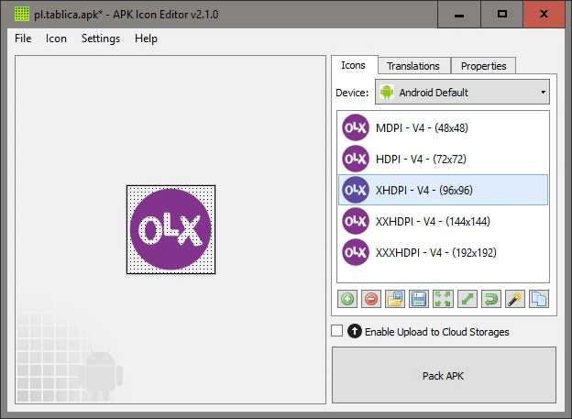Select XXXHDPI - V4 - (192x192) entry

(x=444, y=252)
